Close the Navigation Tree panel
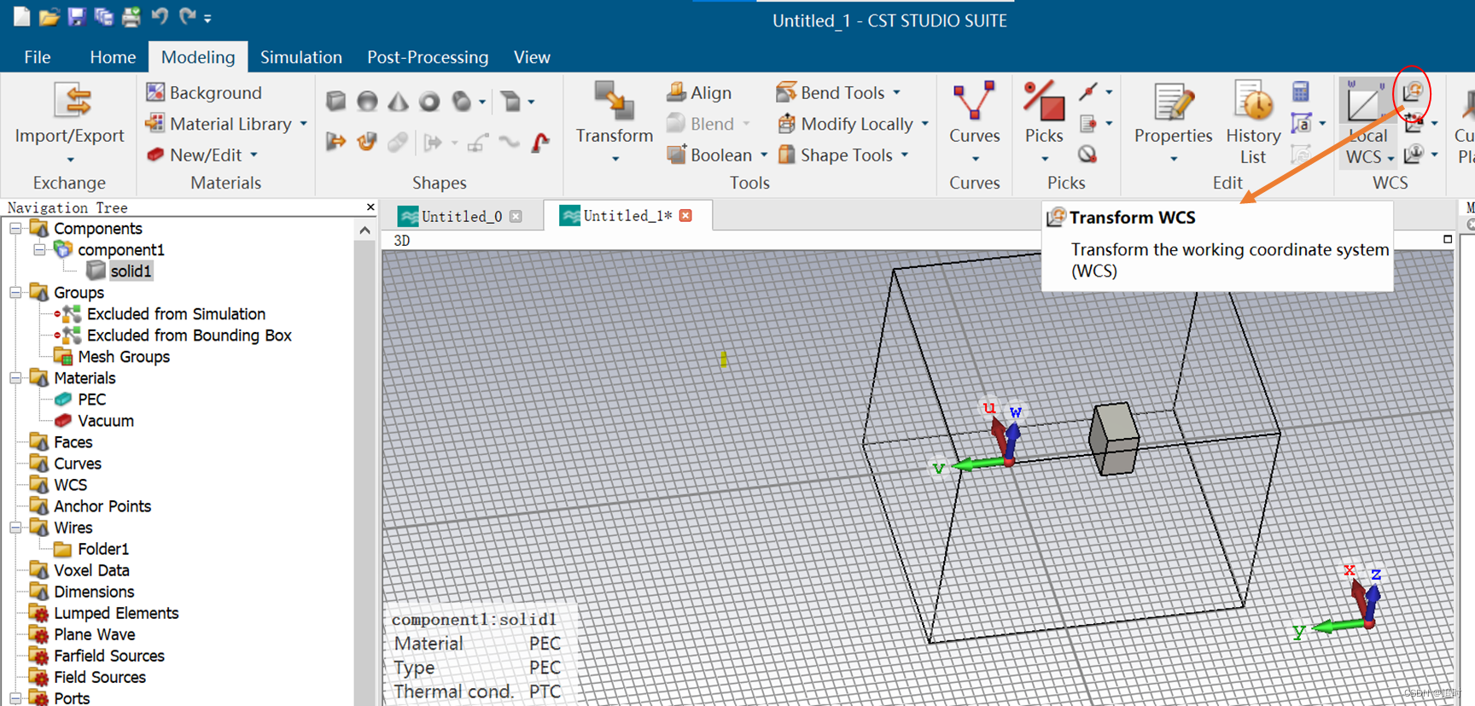 370,207
